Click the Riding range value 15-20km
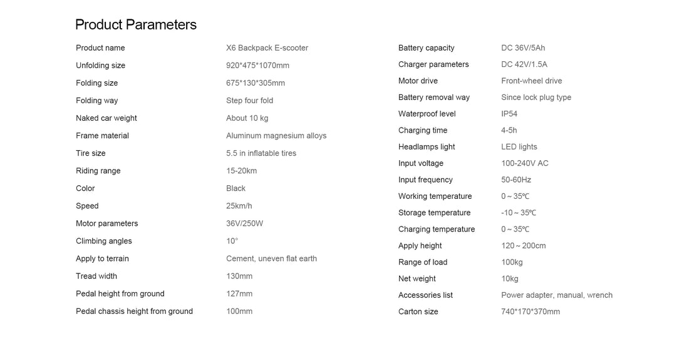Screen dimensions: 689x344 pos(241,171)
